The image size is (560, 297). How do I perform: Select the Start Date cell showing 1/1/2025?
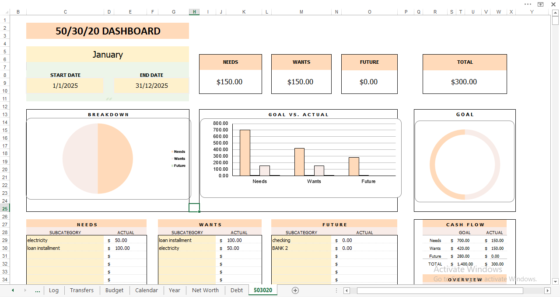pos(65,86)
